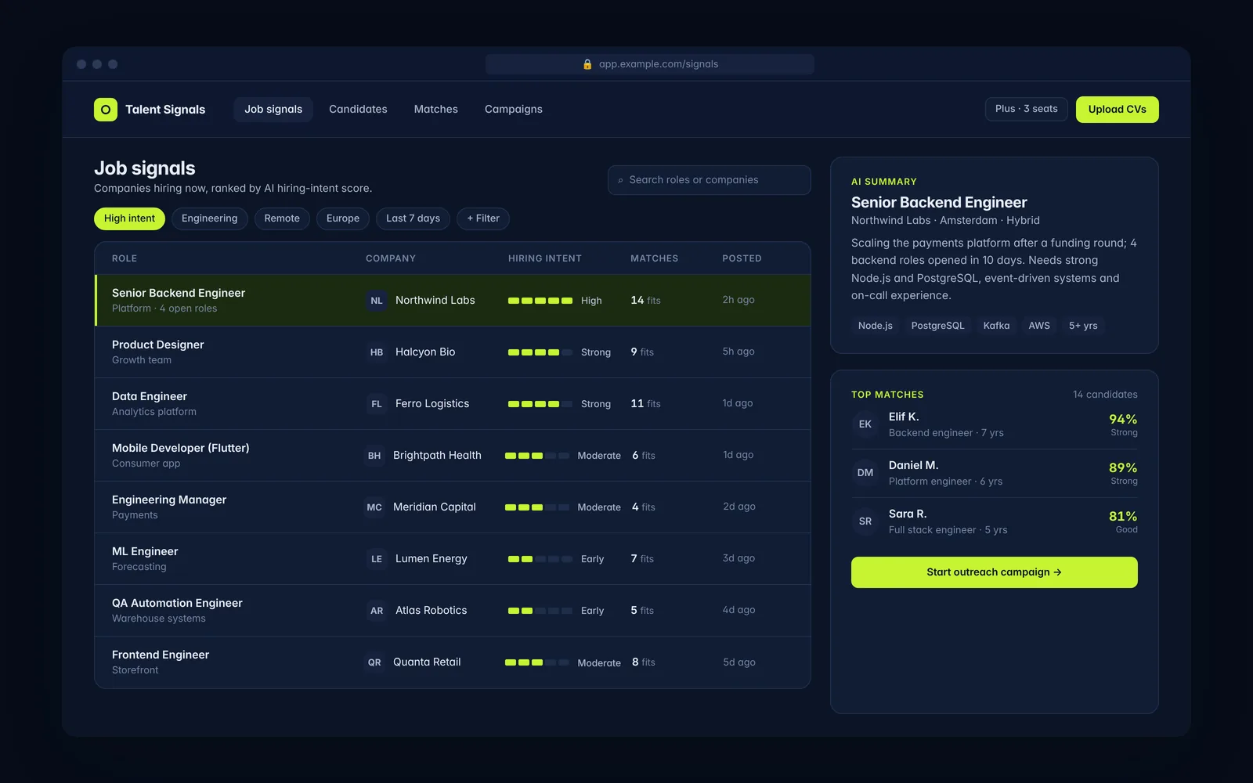This screenshot has width=1253, height=783.
Task: Click the LE Lumen Energy avatar
Action: click(377, 559)
